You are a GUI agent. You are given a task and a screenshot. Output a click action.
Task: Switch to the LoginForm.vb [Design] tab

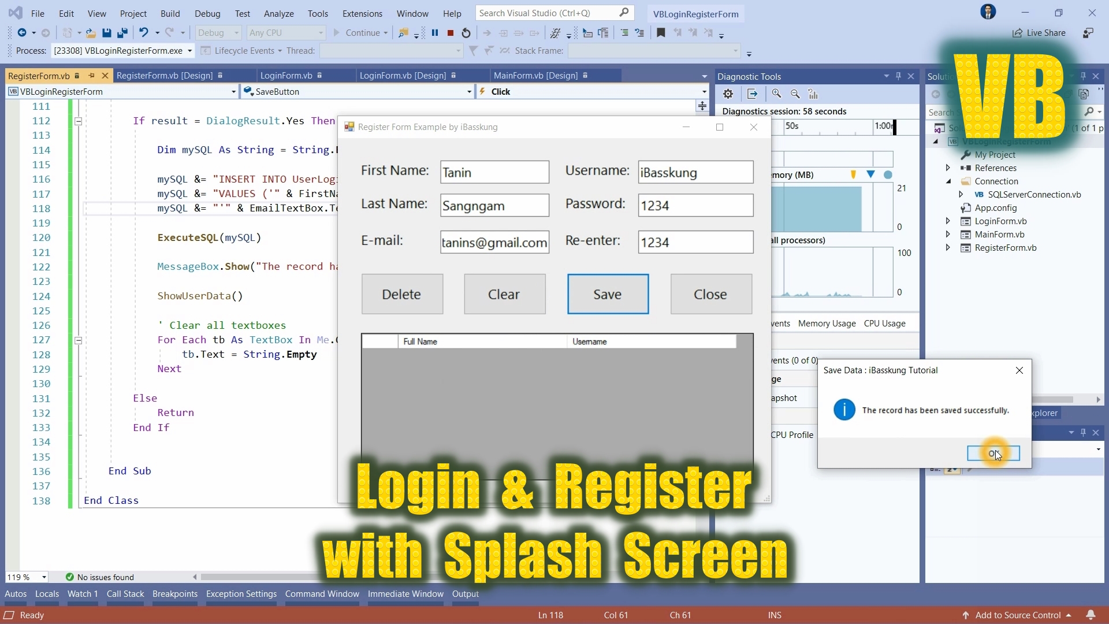(x=403, y=76)
